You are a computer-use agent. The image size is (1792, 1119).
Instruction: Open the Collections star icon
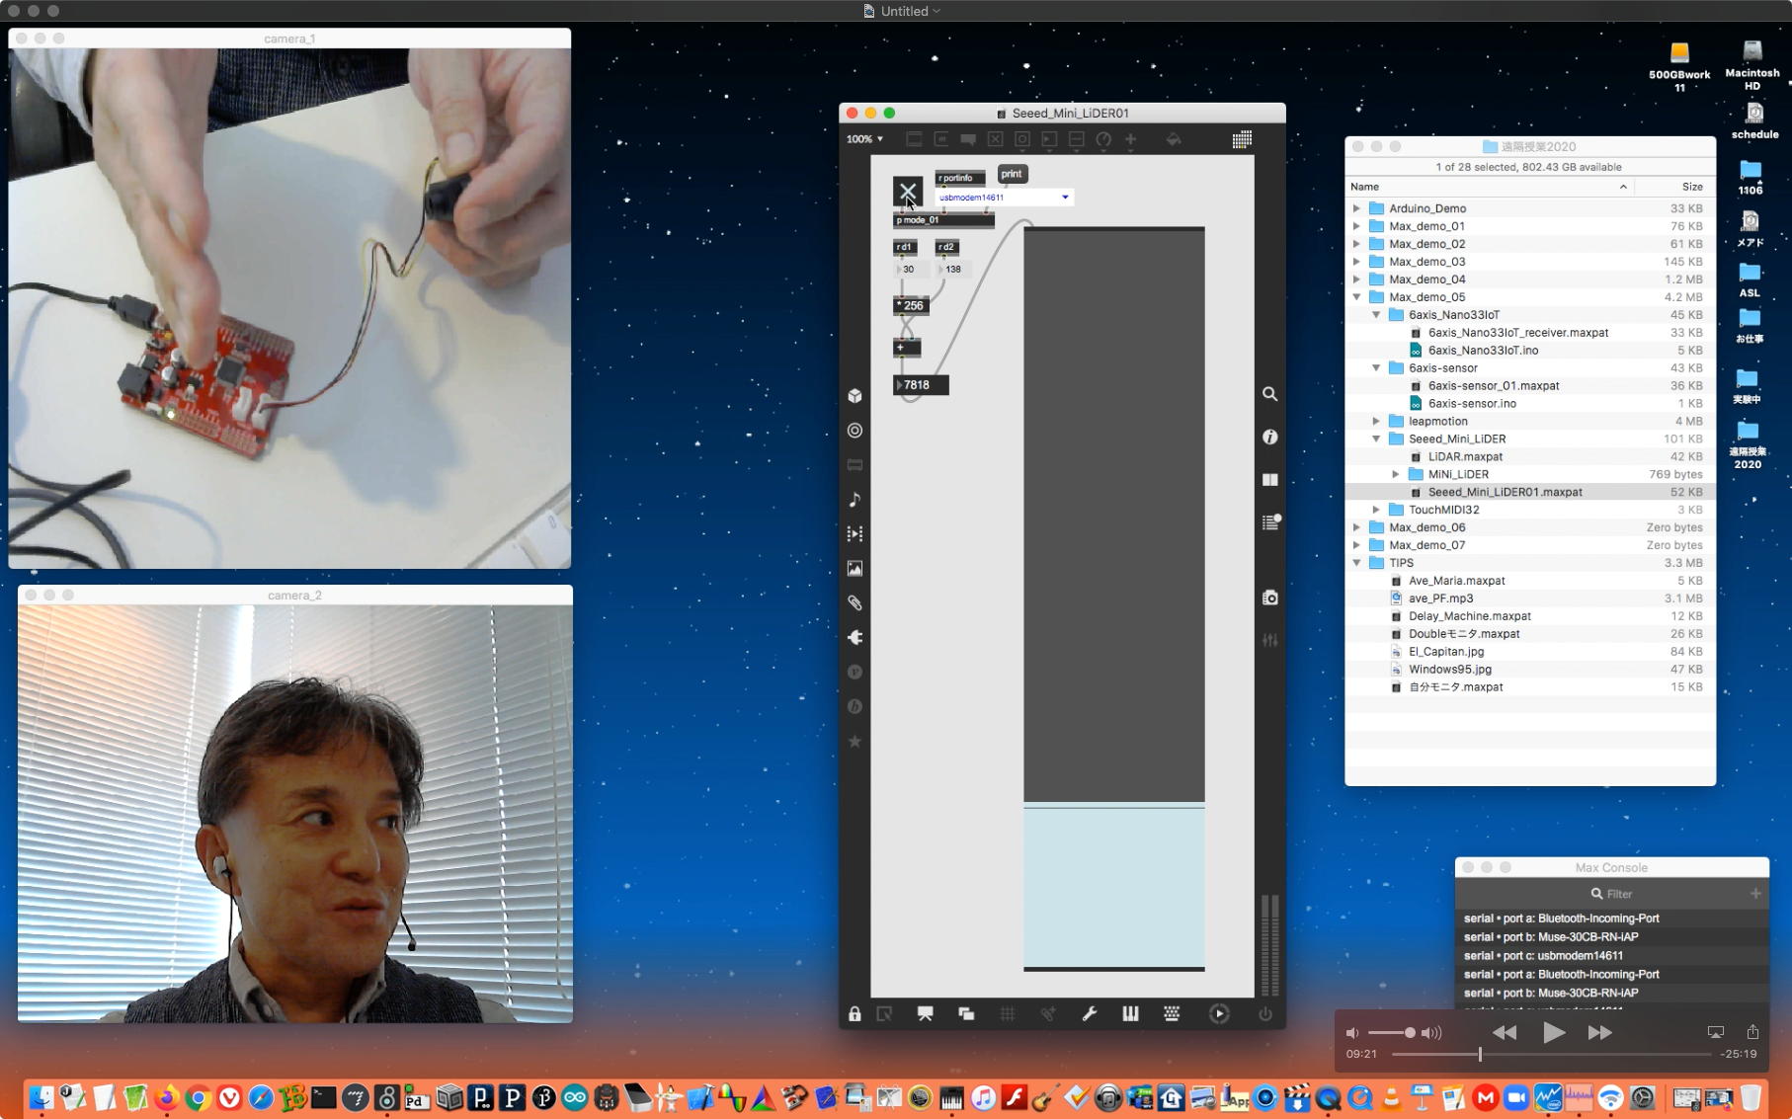855,742
